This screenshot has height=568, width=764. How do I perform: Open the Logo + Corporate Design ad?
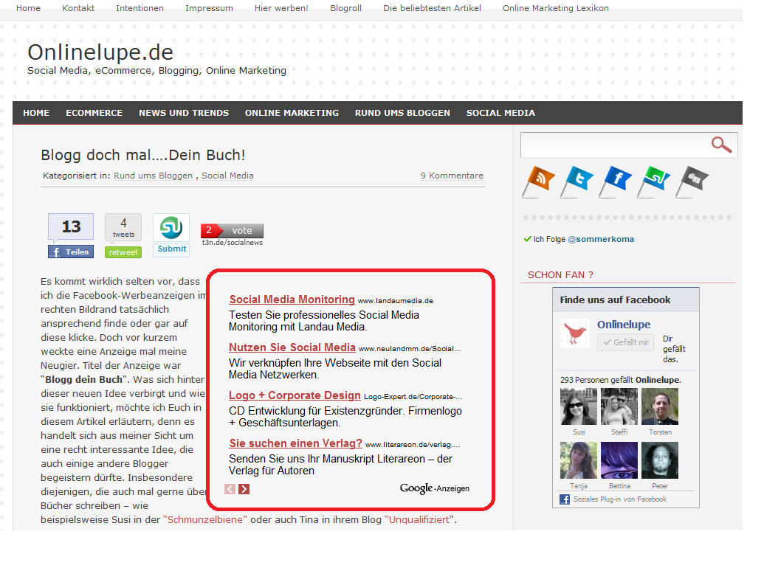[x=295, y=395]
